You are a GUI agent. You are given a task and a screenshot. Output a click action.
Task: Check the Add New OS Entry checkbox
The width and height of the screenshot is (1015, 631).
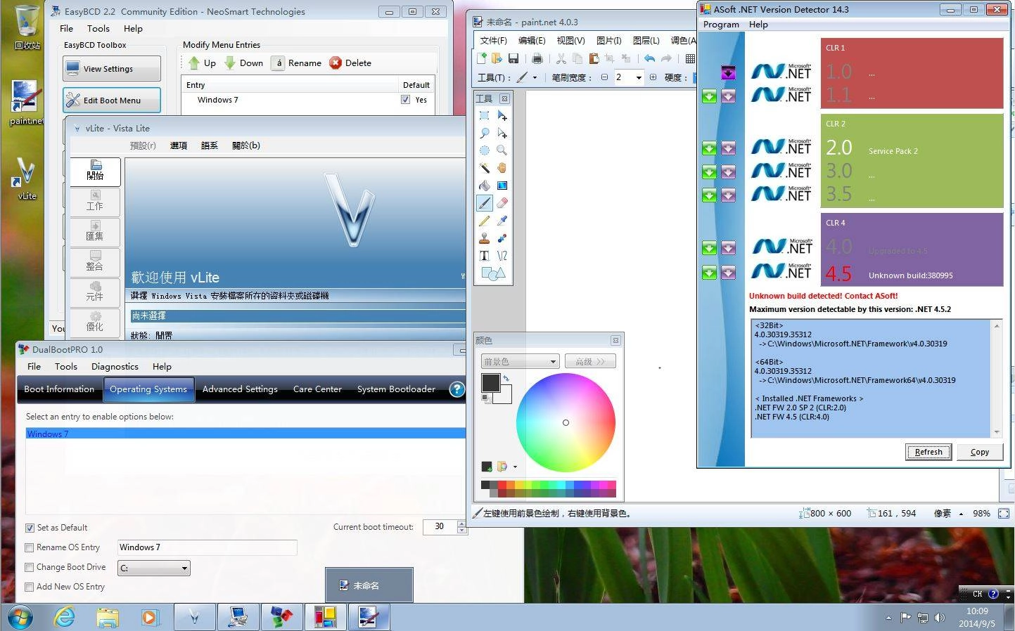click(30, 587)
